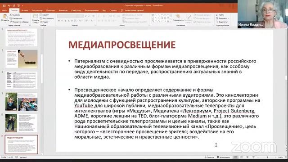Click the clear formatting icon
Screen dimensions: 288x162
coord(94,16)
